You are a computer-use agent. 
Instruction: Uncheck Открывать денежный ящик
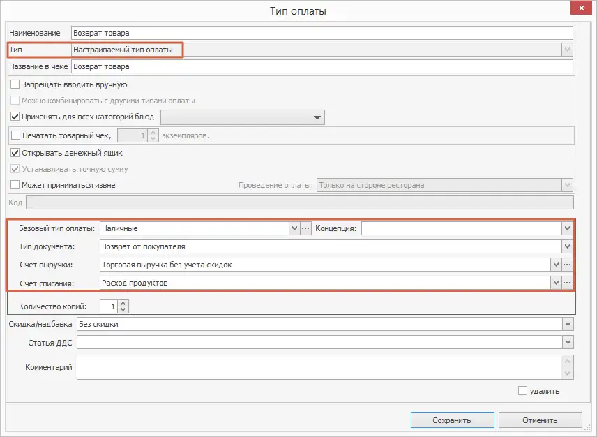pyautogui.click(x=15, y=153)
